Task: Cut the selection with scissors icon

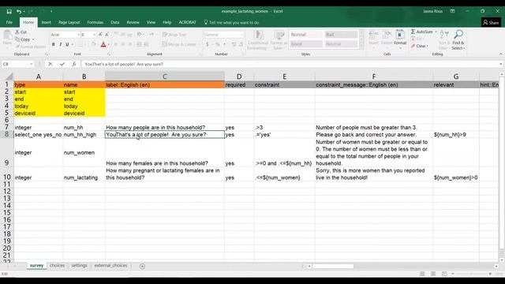Action: pos(21,32)
